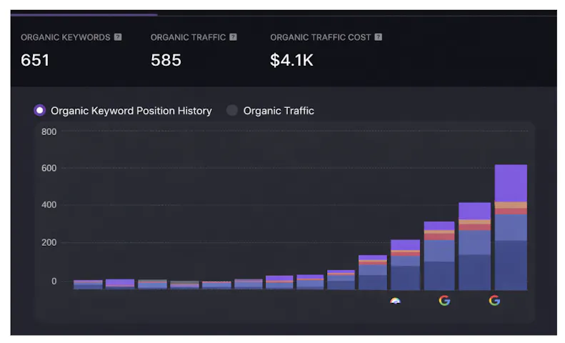Click the purple active tab indicator
This screenshot has height=343, width=565.
coord(84,15)
